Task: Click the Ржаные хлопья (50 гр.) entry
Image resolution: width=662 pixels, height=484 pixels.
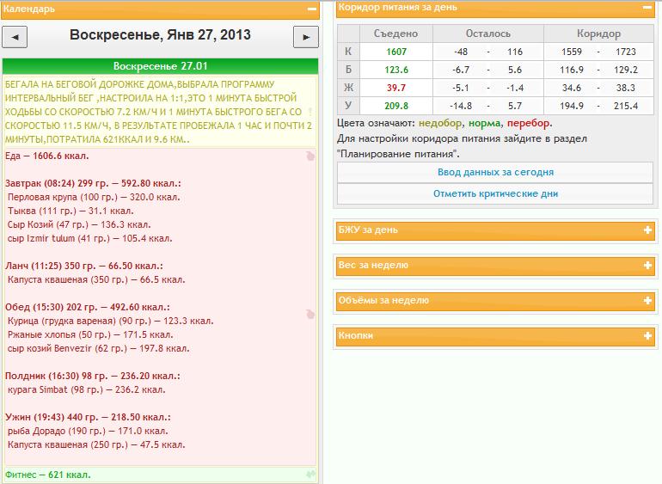Action: pos(90,335)
